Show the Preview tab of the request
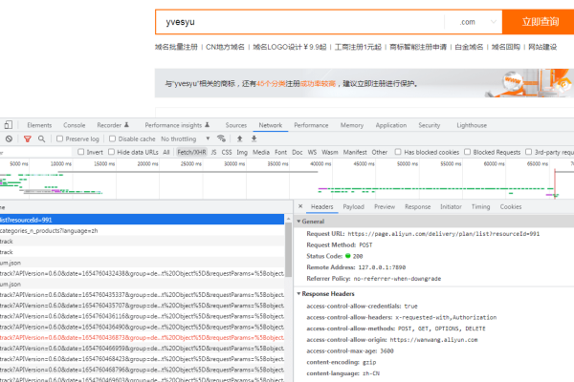The width and height of the screenshot is (574, 382). point(385,207)
